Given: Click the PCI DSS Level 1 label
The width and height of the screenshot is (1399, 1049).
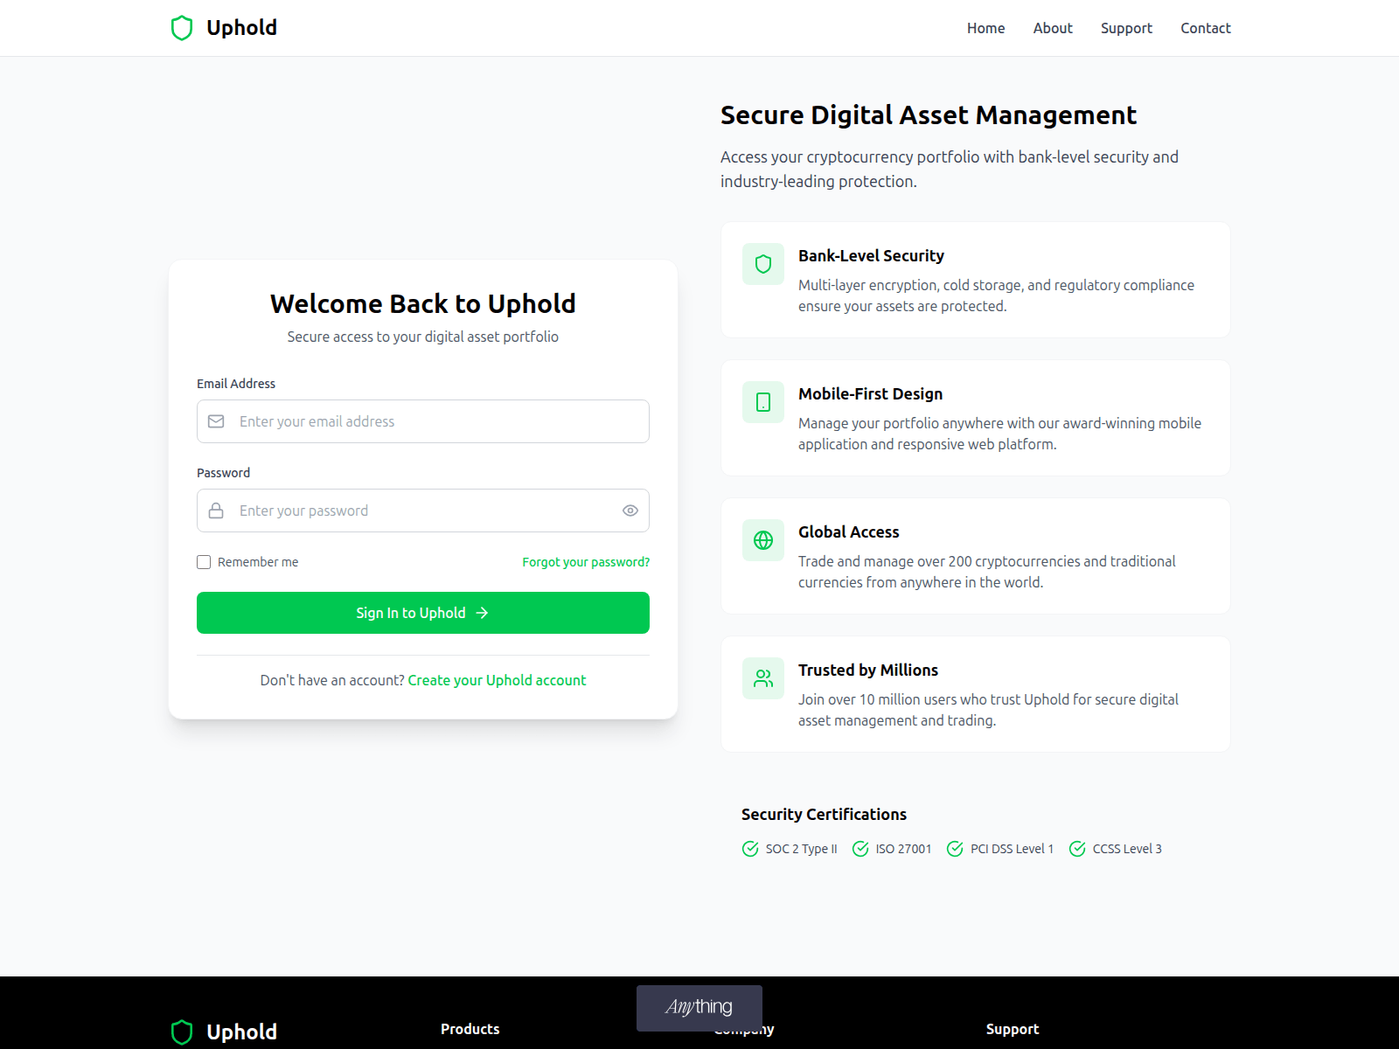Looking at the screenshot, I should (1013, 849).
